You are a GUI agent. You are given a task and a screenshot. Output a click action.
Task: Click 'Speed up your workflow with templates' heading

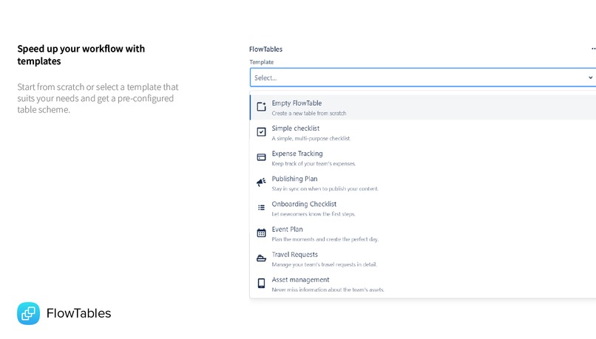point(81,55)
